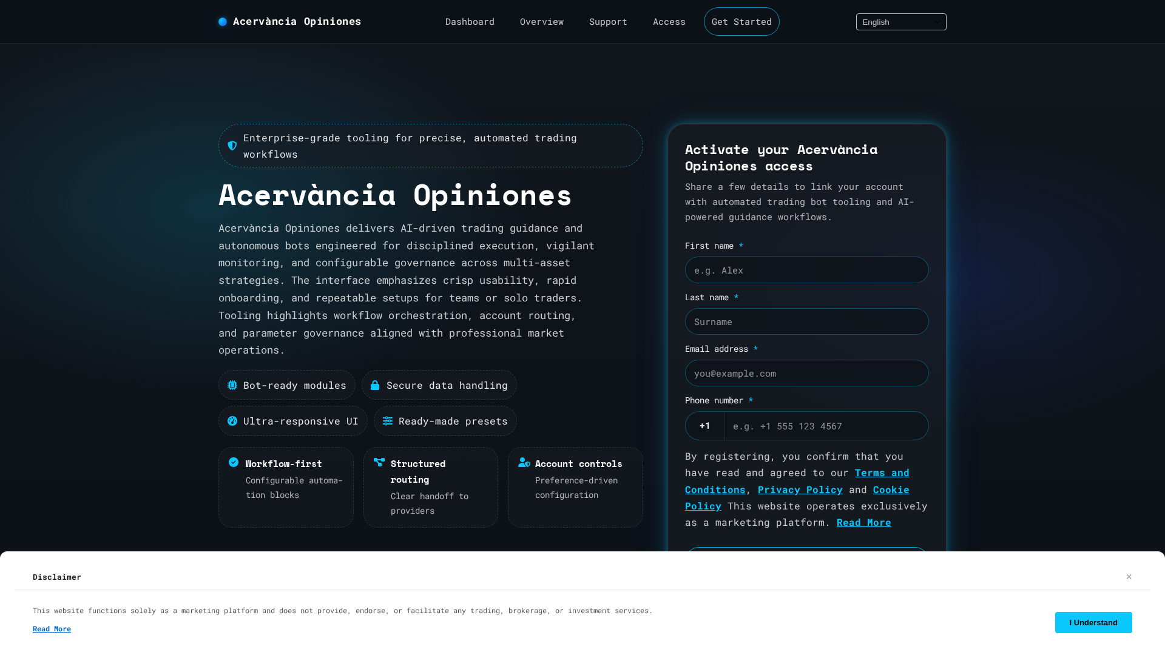Click the Bot-ready modules chip
The height and width of the screenshot is (655, 1165).
(x=287, y=385)
